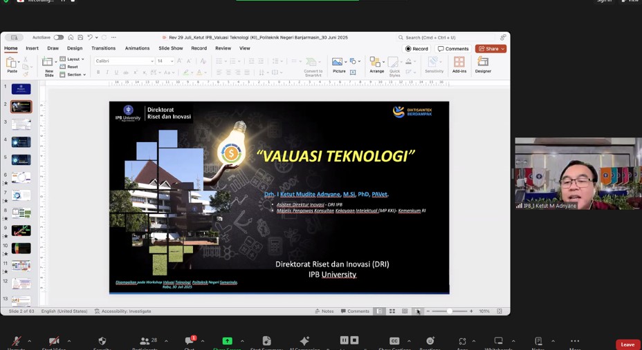Image resolution: width=642 pixels, height=350 pixels.
Task: Click the Undo arrow icon
Action: pos(90,37)
